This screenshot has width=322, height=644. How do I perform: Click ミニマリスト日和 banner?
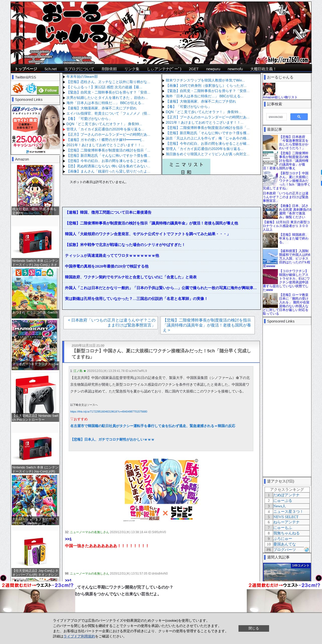(186, 167)
